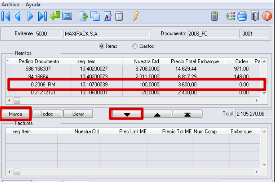This screenshot has width=275, height=182.
Task: Select Remitos row with document 166307
Action: [x=133, y=68]
